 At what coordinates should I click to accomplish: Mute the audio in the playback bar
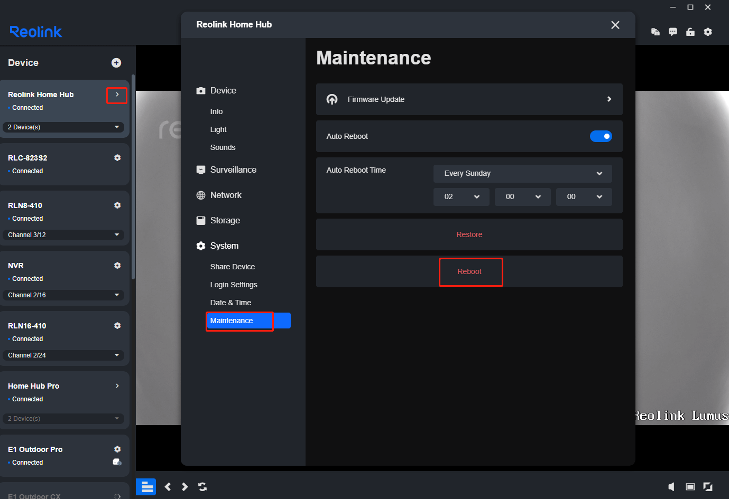point(671,486)
